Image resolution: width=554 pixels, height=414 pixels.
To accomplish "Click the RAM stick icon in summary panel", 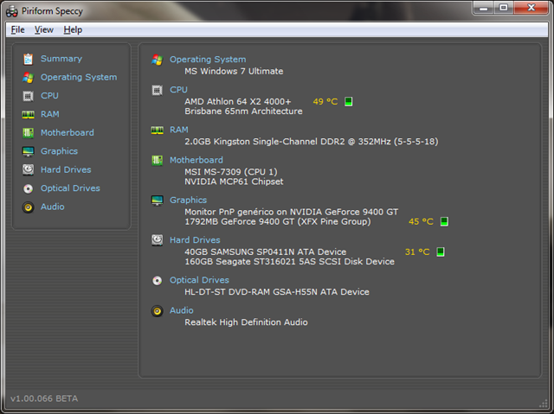I will pos(158,131).
